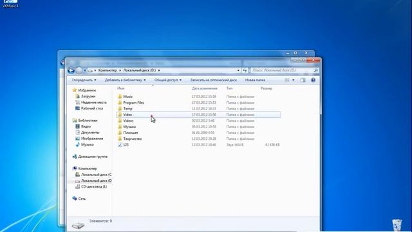Click the Компьютер breadcrumb in address bar

tap(108, 70)
